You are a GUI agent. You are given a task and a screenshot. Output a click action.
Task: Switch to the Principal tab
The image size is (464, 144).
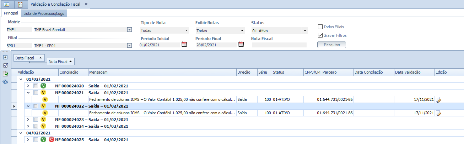coord(11,13)
